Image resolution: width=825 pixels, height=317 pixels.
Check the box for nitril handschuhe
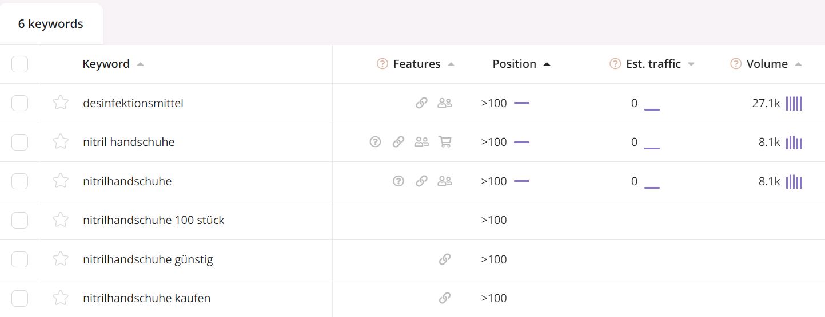(x=20, y=142)
